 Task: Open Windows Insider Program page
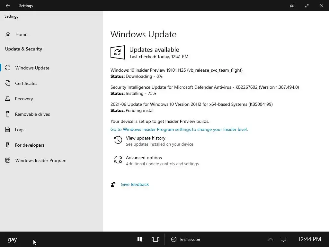coord(41,160)
